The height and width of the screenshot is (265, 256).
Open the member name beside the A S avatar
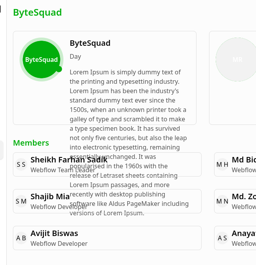(x=243, y=233)
